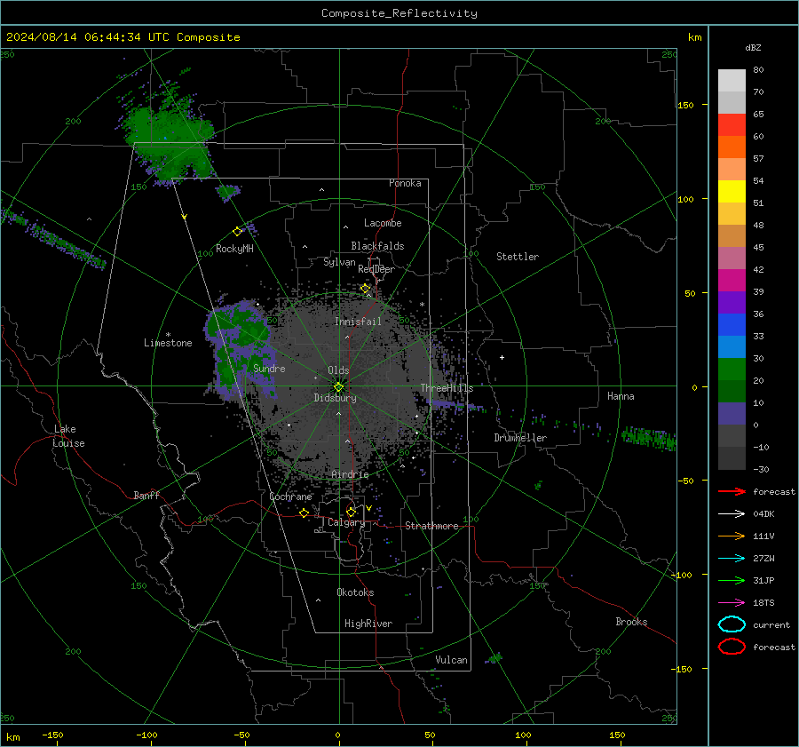This screenshot has width=799, height=747.
Task: Click the -50 tick on right axis
Action: tap(686, 481)
